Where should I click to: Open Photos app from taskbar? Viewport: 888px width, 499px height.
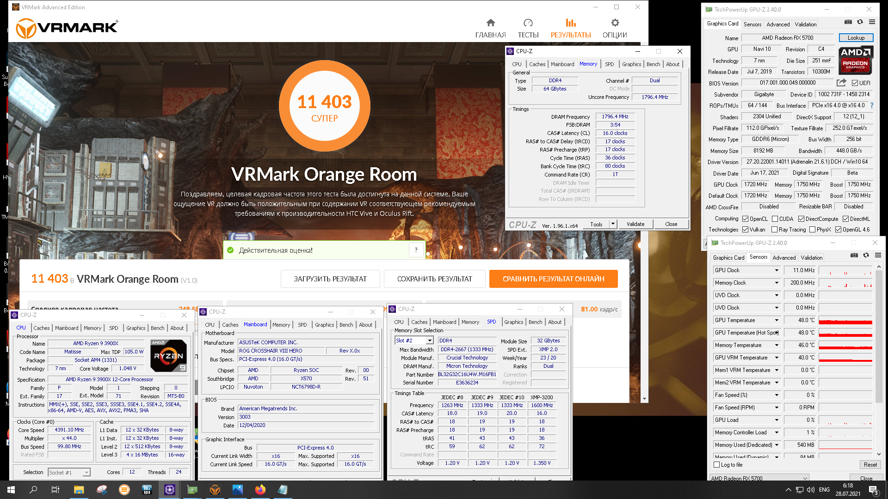pos(238,490)
